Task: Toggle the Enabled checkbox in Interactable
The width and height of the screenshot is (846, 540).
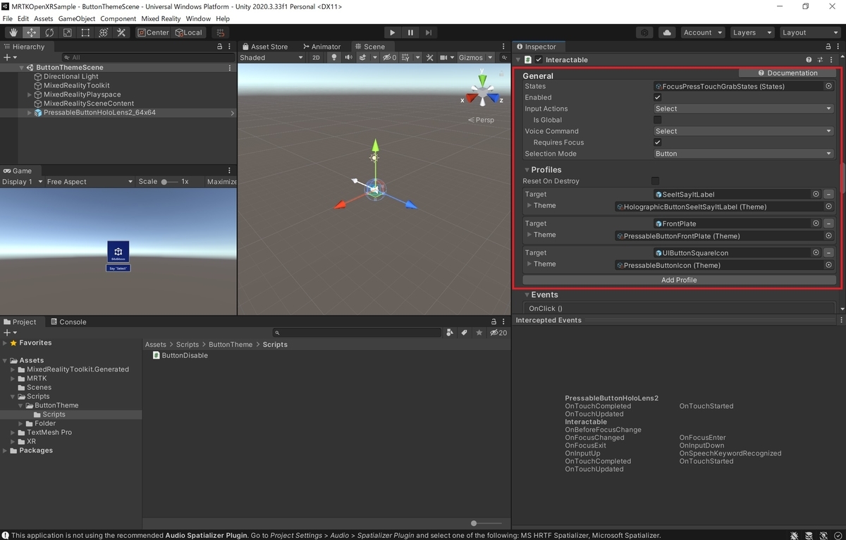Action: coord(658,97)
